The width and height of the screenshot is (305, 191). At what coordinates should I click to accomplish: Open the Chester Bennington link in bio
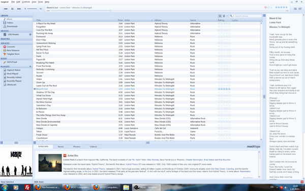[194, 160]
